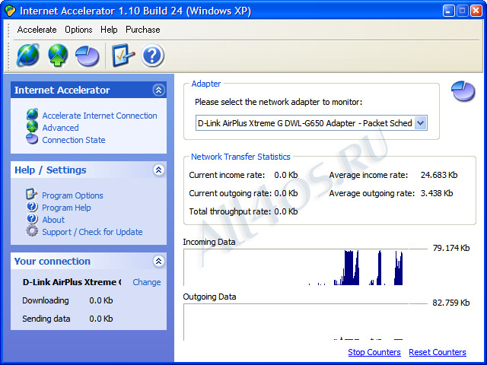Screen dimensions: 487x365
Task: Click the incoming peak value 79.174 Kb
Action: pos(451,248)
